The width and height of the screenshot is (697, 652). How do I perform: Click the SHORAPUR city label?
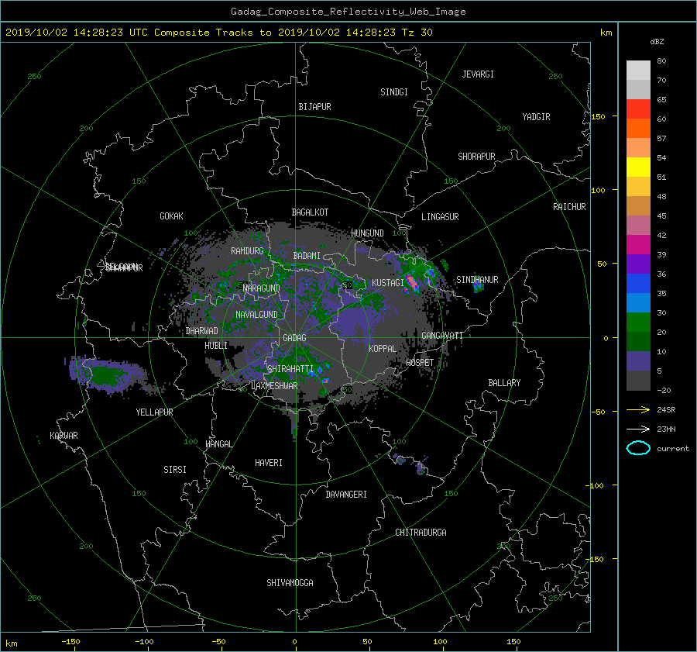click(476, 157)
